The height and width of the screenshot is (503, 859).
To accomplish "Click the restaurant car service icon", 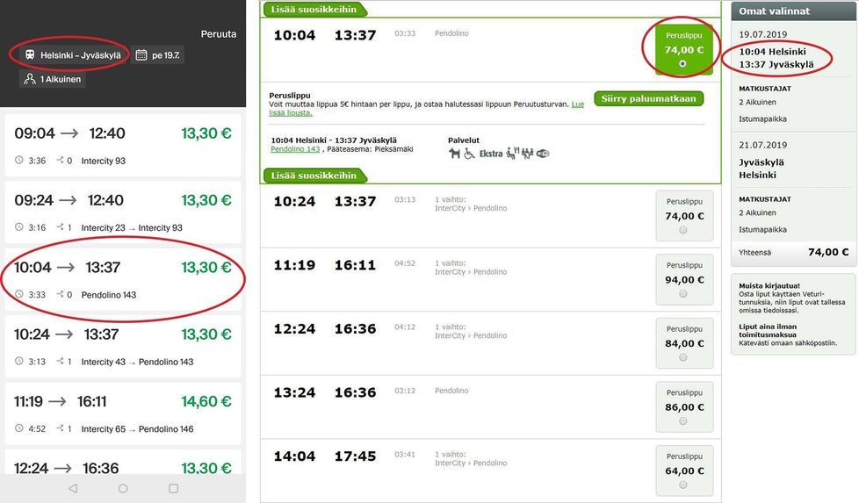I will pos(512,154).
